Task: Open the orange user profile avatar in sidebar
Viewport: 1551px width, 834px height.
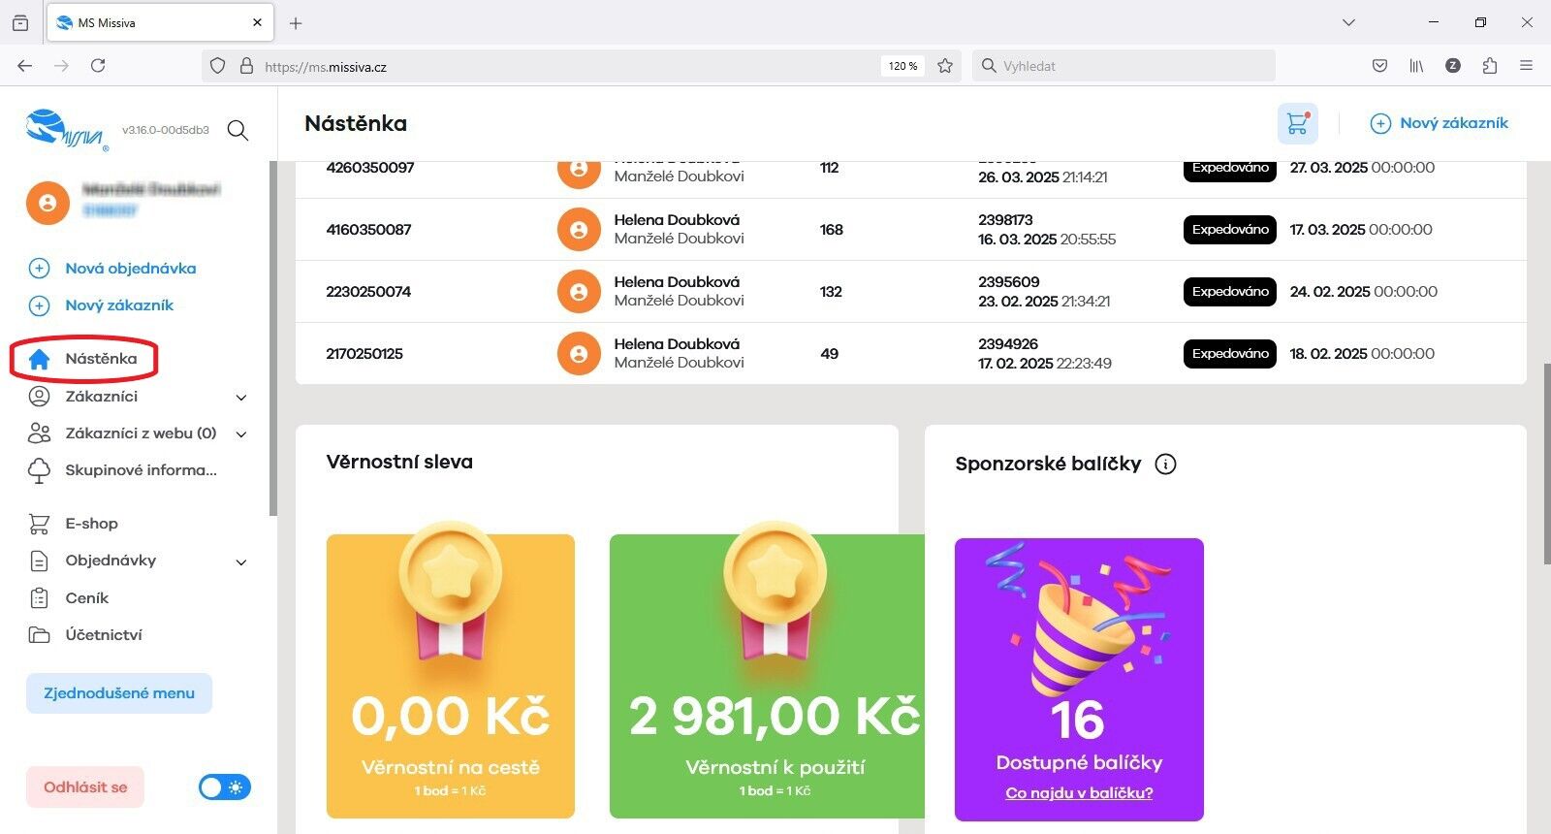Action: tap(47, 203)
